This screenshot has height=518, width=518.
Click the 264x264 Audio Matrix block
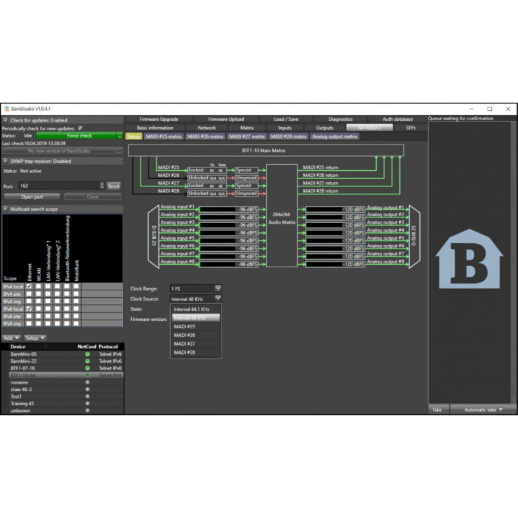(x=282, y=215)
